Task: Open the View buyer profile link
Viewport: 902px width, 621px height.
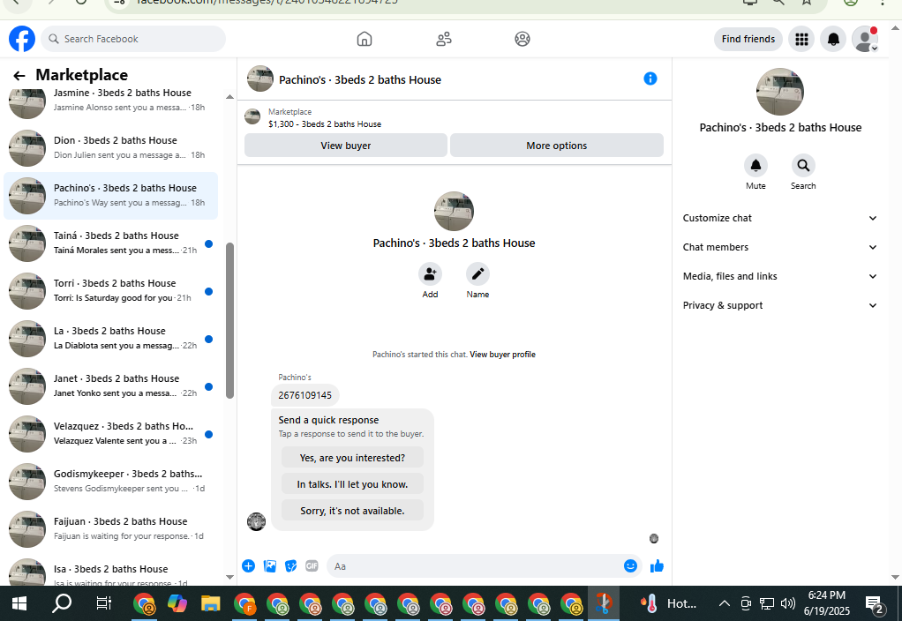Action: pos(502,355)
